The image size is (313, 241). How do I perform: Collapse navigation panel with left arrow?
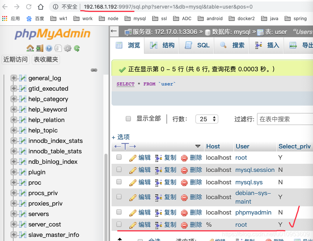pos(114,31)
